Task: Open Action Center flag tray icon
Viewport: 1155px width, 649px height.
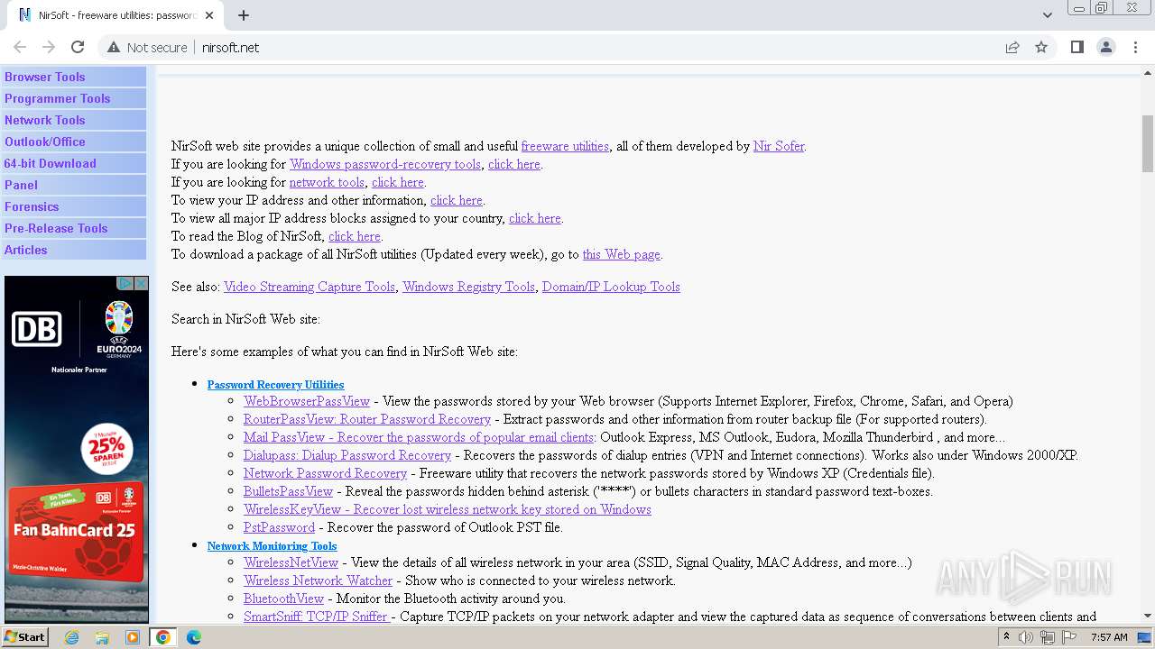Action: tap(1069, 637)
